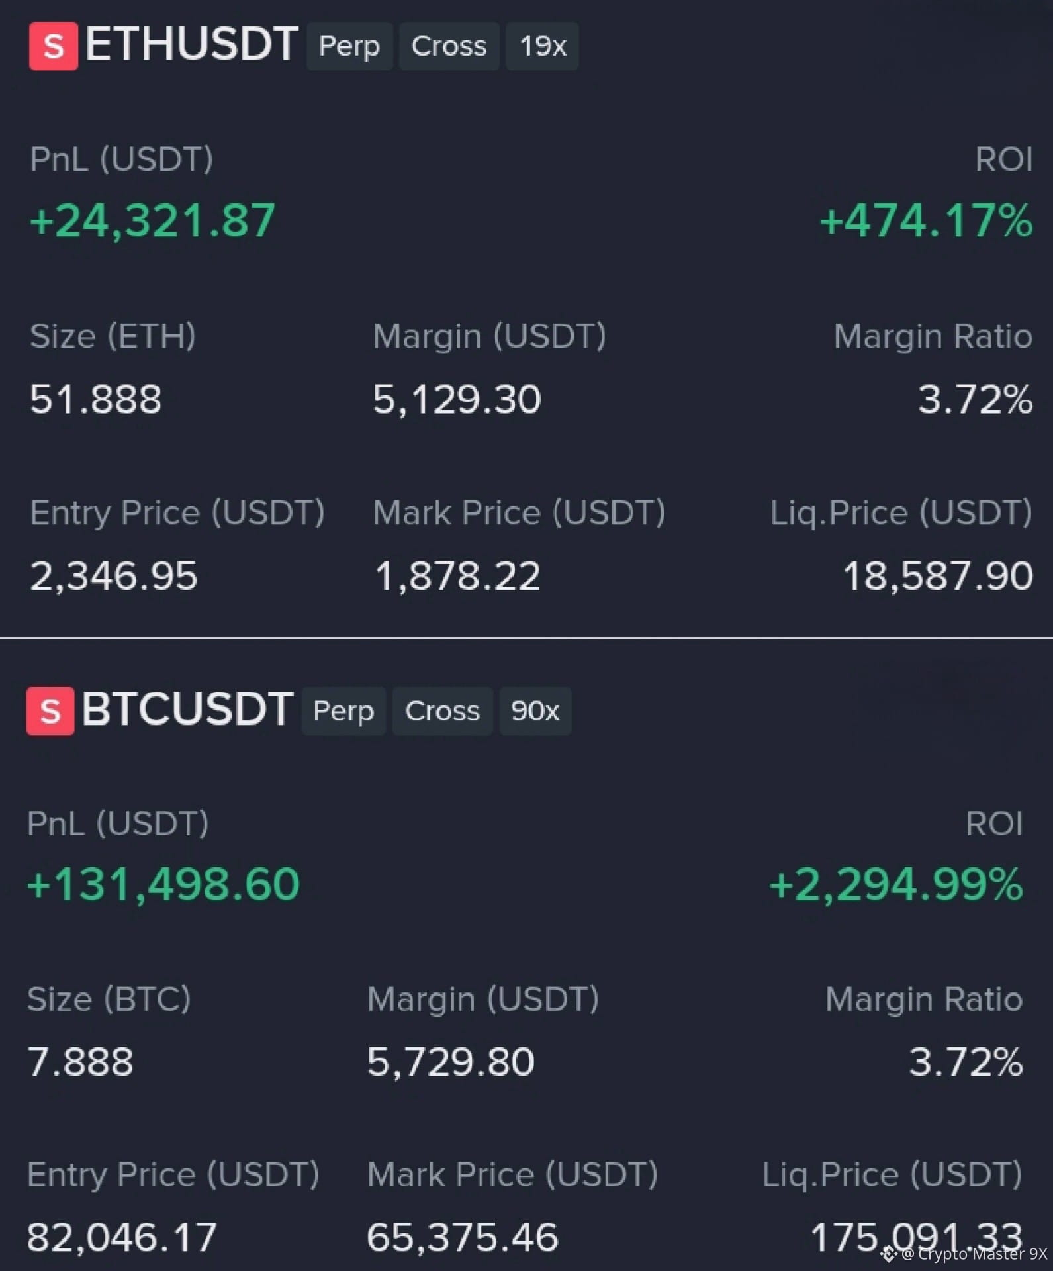Click the BTC ROI +2,294.99% figure

tap(895, 884)
